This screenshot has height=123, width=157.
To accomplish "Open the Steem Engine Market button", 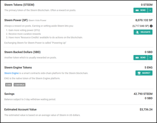I will 144,73.
